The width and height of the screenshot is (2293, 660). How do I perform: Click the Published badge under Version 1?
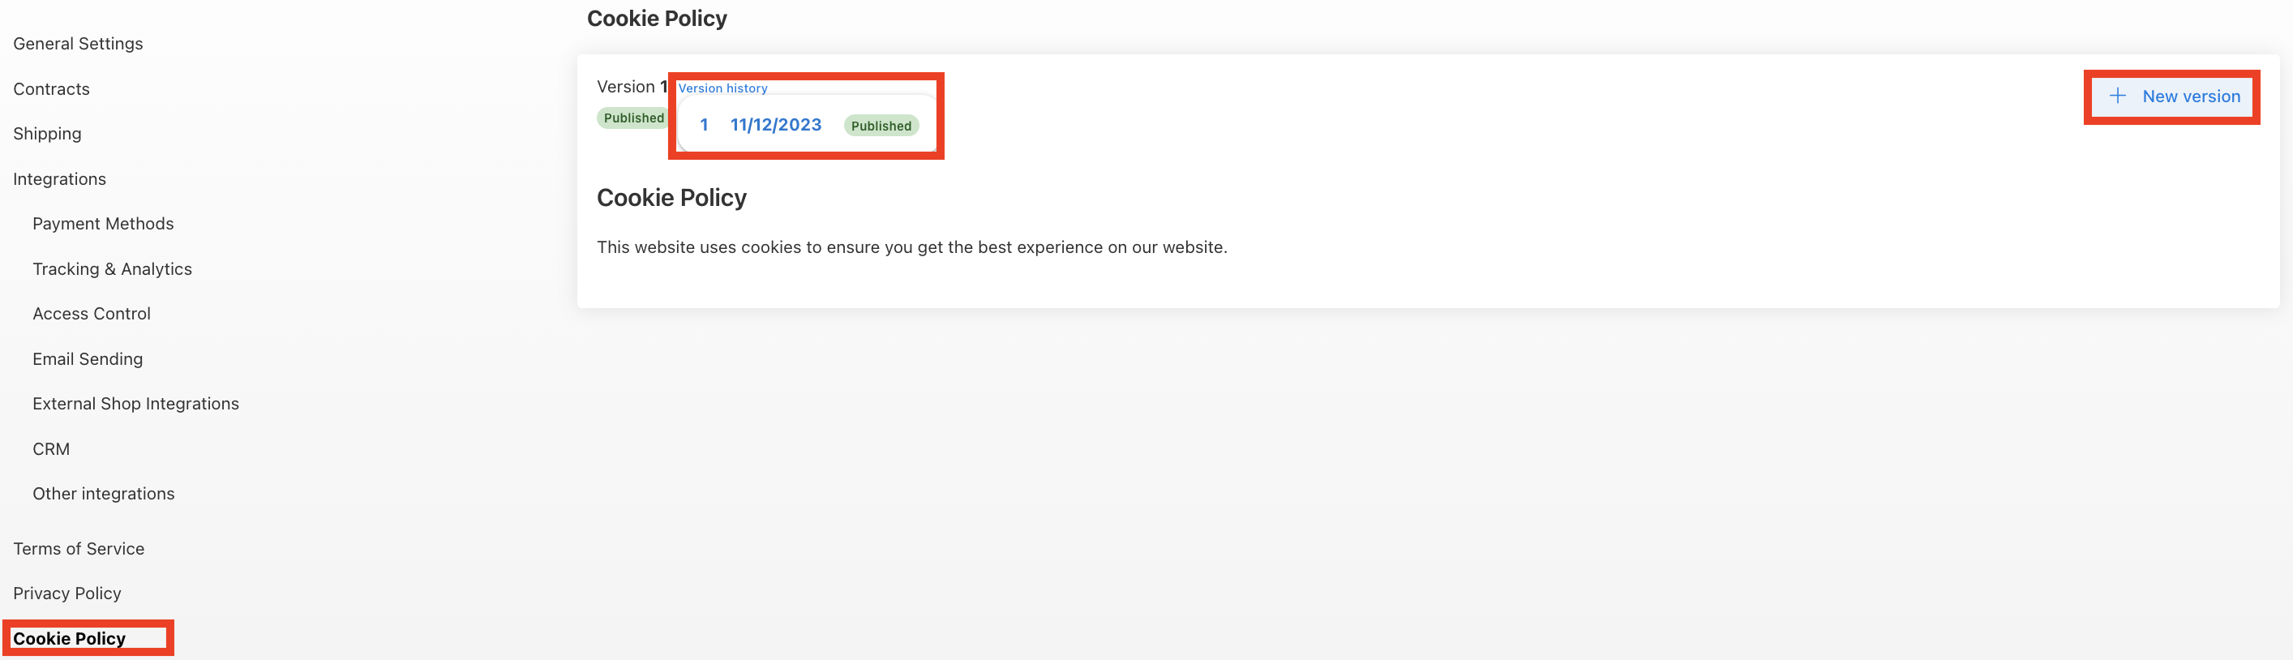[x=633, y=118]
